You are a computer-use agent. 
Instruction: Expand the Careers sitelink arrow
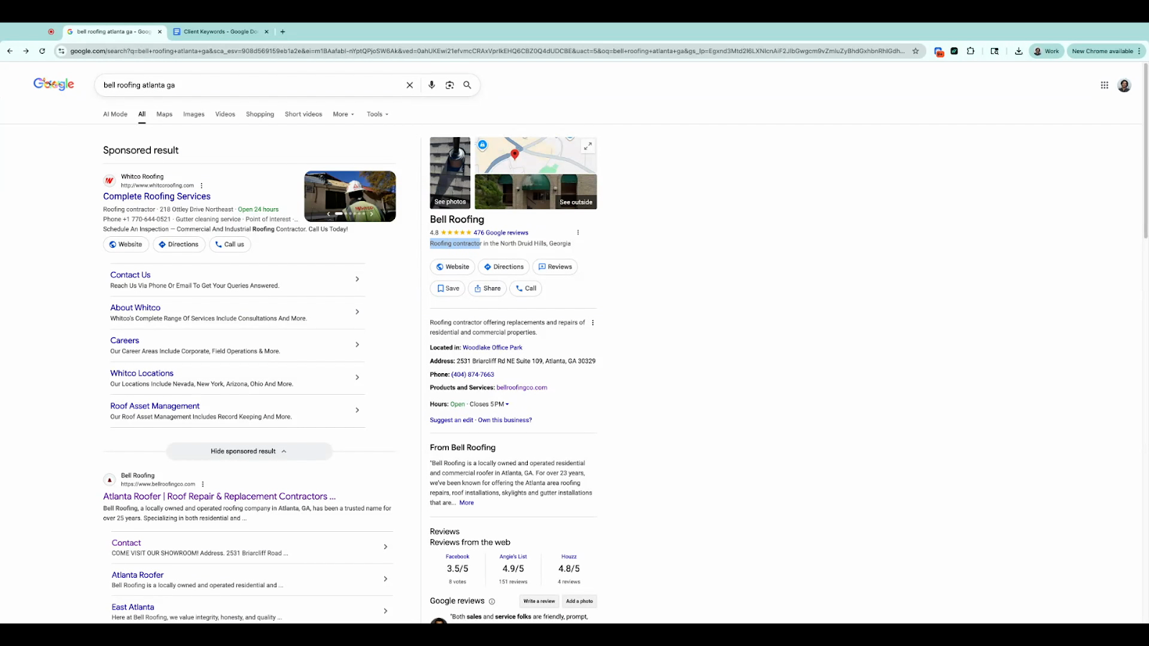[x=357, y=345]
